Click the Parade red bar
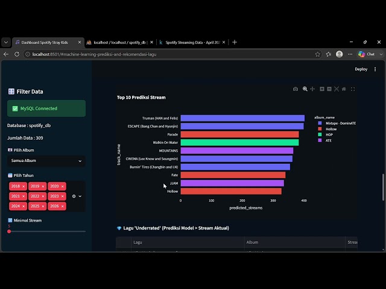The width and height of the screenshot is (386, 289). [x=239, y=134]
